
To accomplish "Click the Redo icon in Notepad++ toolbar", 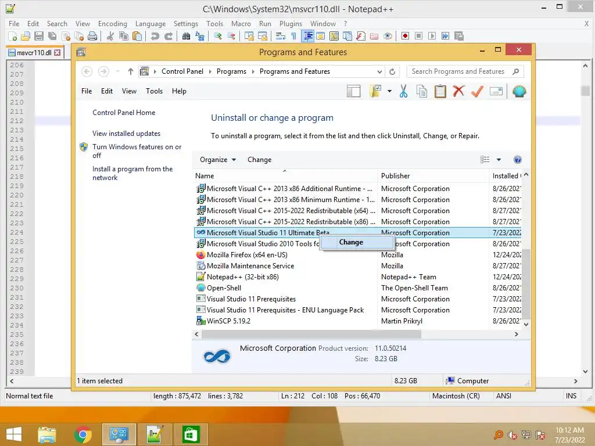I will point(169,36).
